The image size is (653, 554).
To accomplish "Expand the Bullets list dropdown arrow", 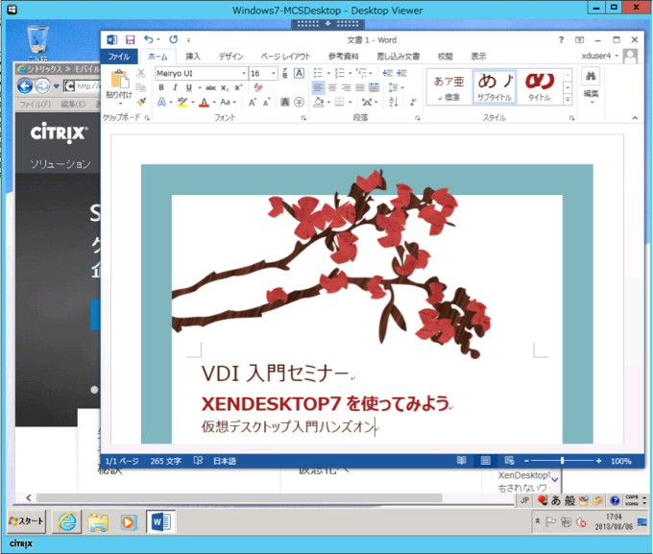I will pyautogui.click(x=328, y=73).
